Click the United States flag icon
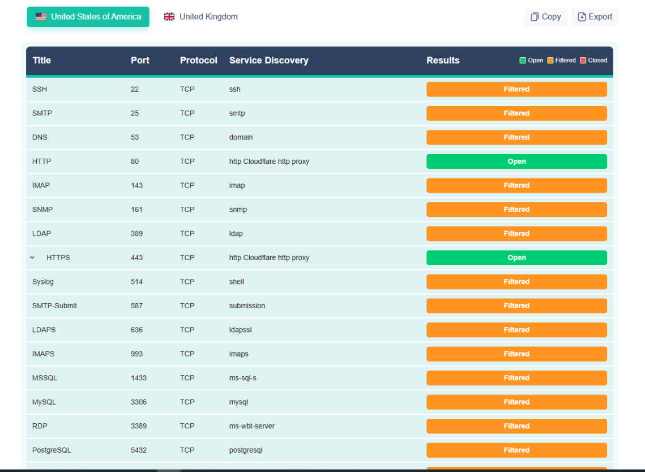The height and width of the screenshot is (472, 645). (41, 17)
